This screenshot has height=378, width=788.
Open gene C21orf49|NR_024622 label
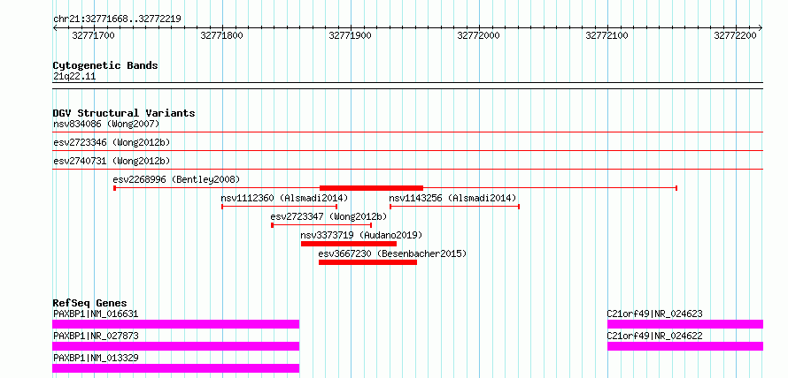point(655,336)
